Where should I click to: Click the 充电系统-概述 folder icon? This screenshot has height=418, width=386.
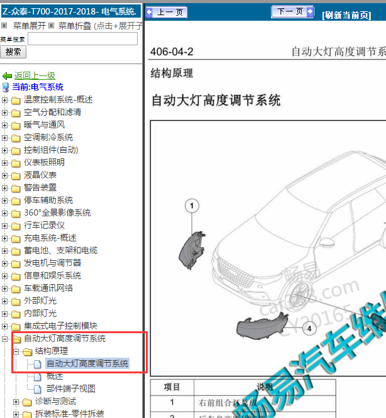click(16, 238)
